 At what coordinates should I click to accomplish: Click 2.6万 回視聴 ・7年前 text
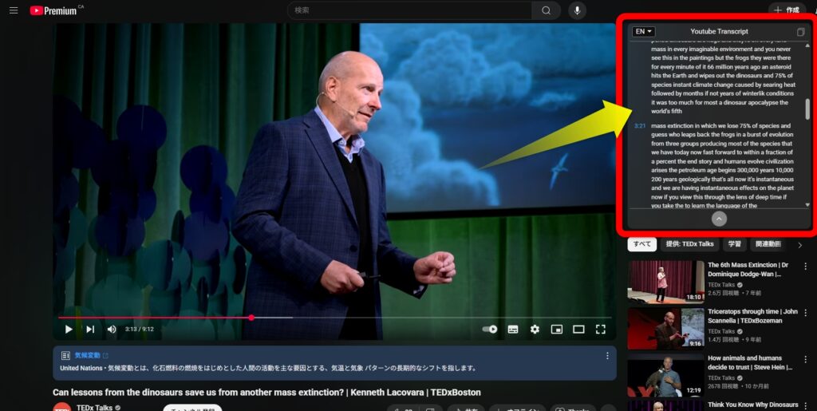tap(735, 293)
